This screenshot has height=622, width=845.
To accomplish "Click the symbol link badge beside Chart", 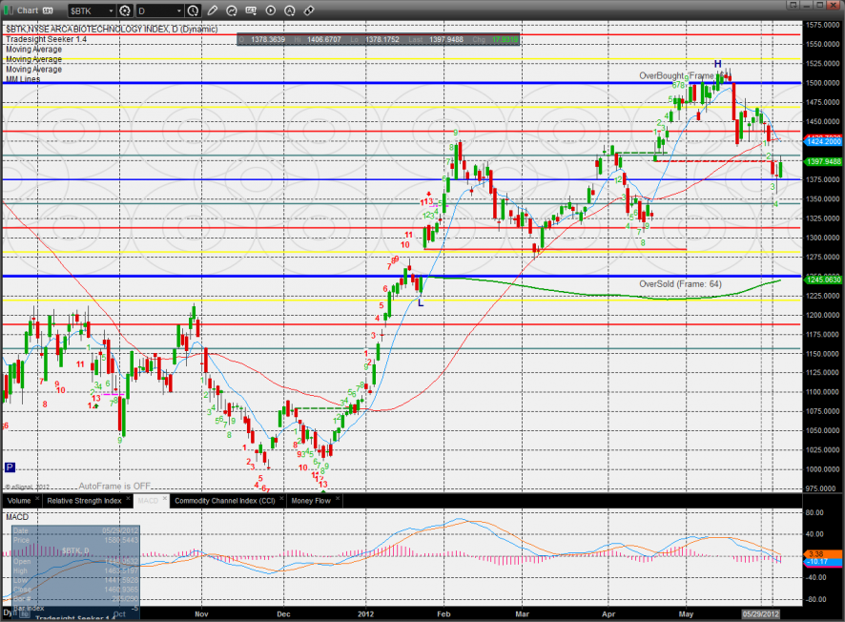I will click(48, 10).
